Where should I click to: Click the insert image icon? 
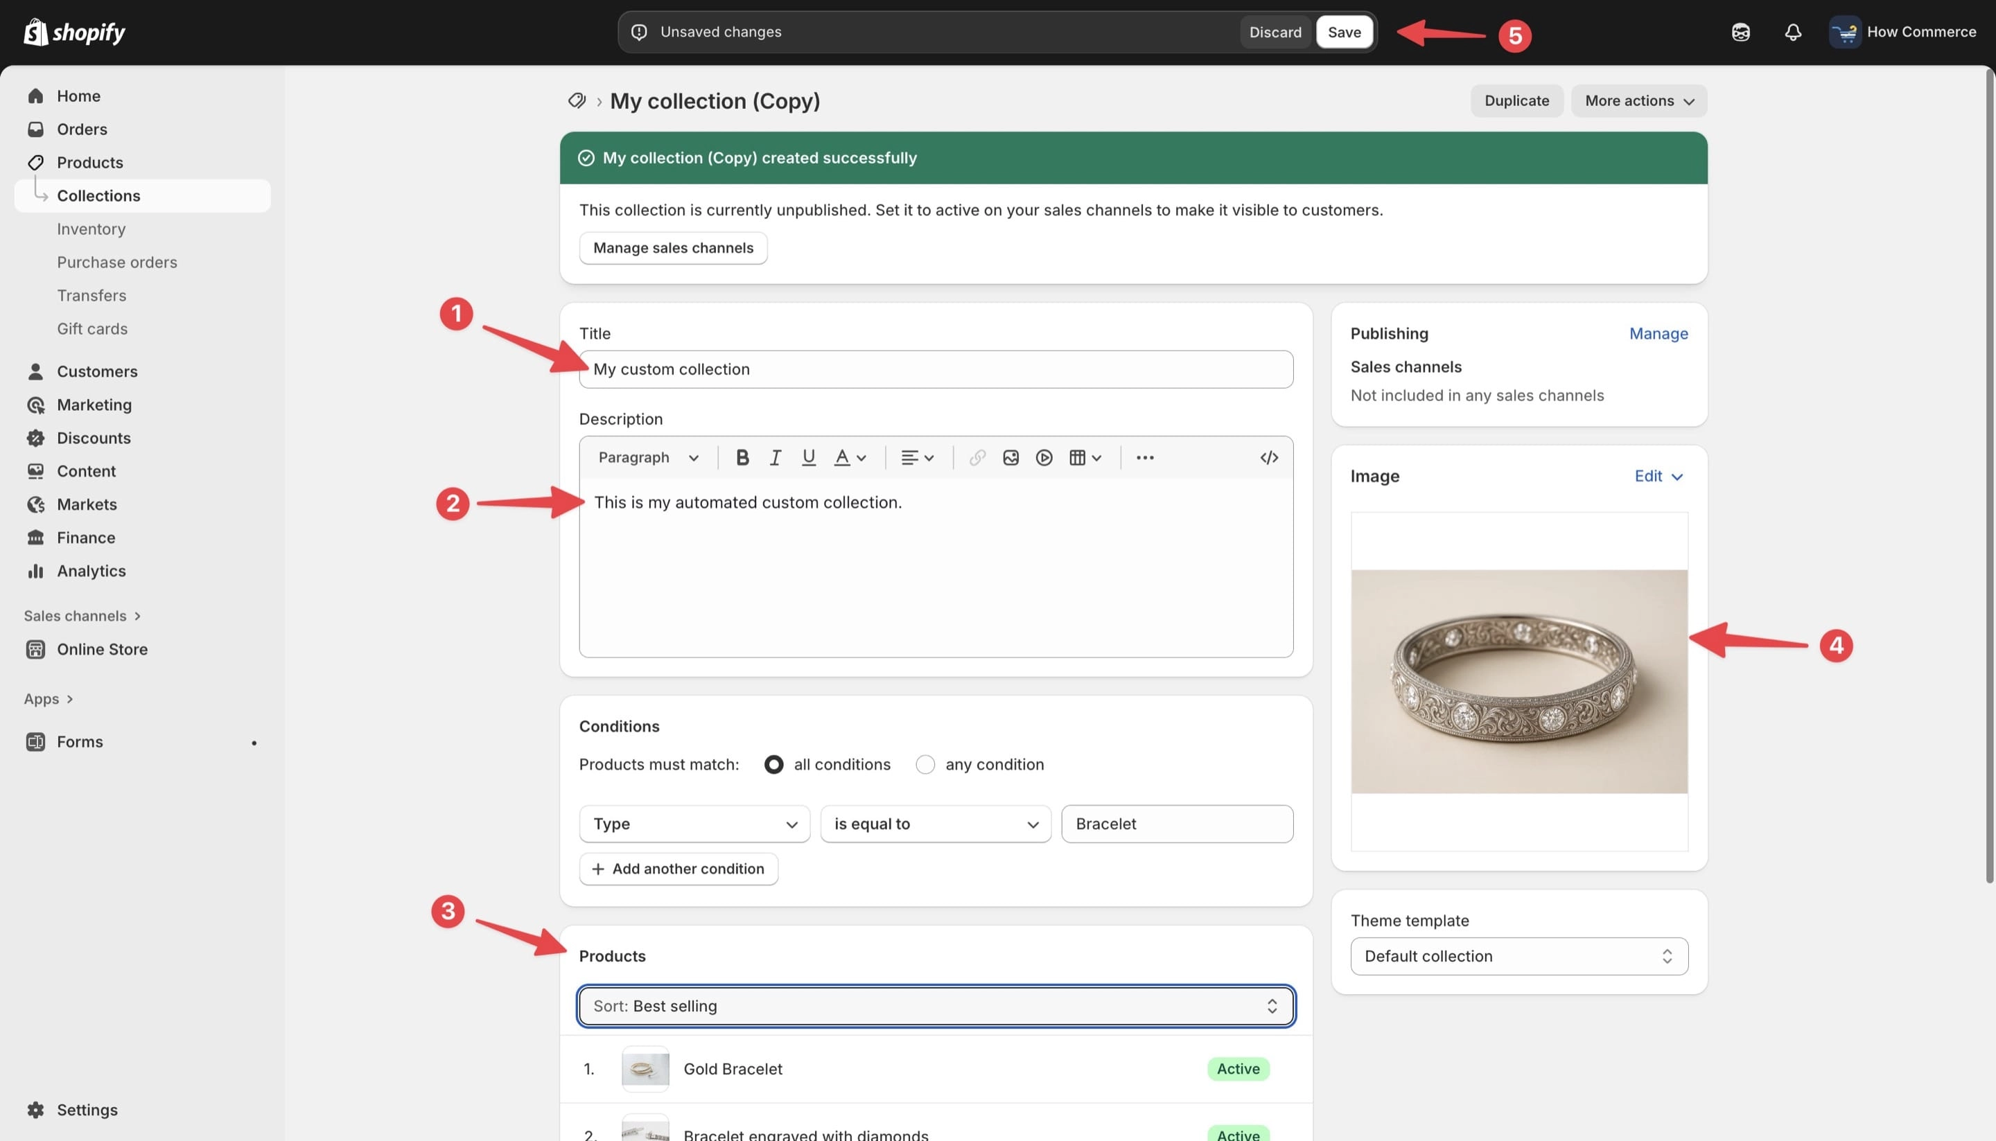tap(1010, 458)
